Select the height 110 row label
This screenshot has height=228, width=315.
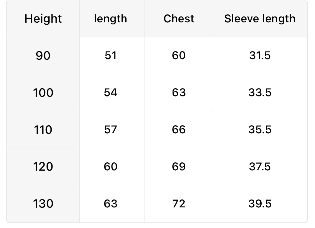[43, 130]
